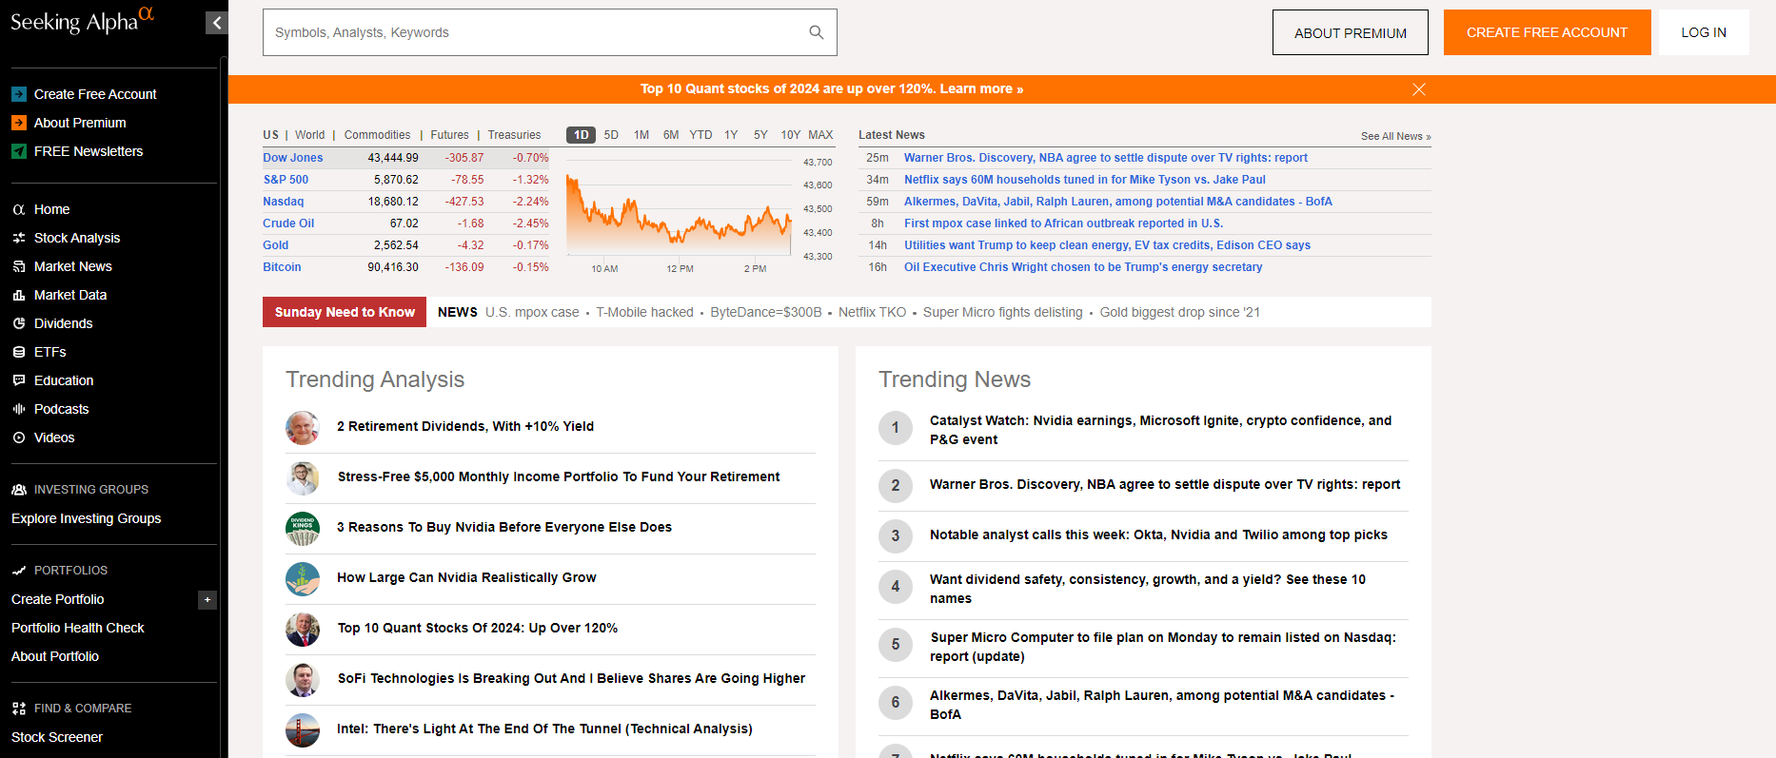Click avatar beside How Large Can Nvidia
Screen dimensions: 1776x758
click(303, 579)
